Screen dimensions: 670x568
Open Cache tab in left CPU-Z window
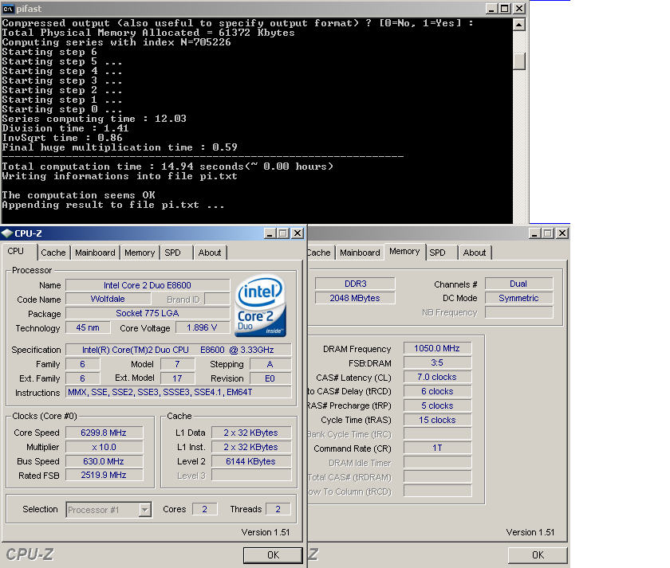[53, 253]
